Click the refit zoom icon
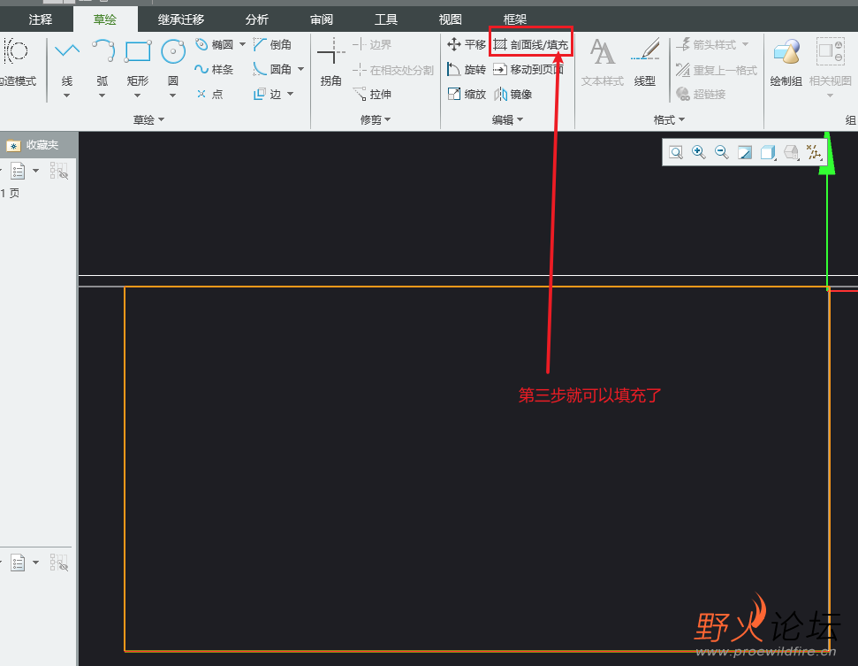 click(x=676, y=152)
